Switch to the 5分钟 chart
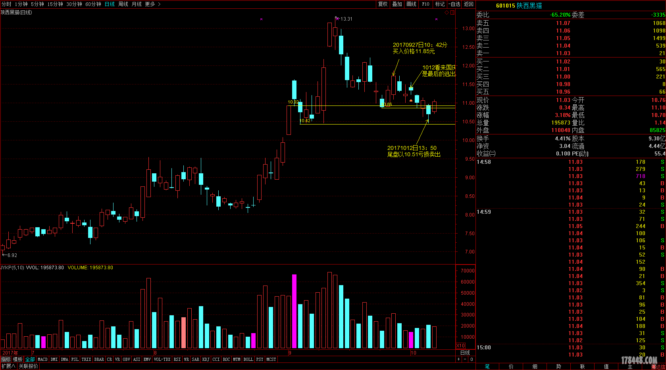Viewport: 666px width, 370px height. click(37, 4)
